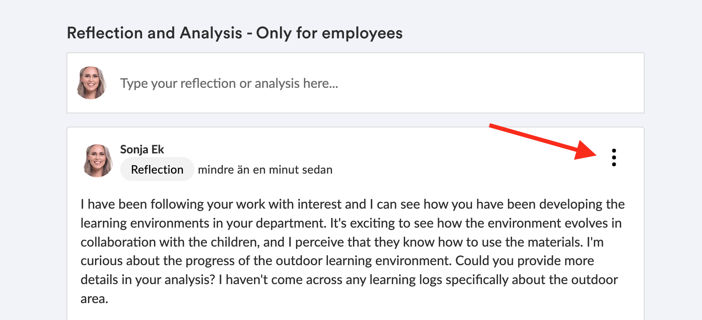
Task: Click the red arrow pointing at the menu
Action: tap(544, 141)
